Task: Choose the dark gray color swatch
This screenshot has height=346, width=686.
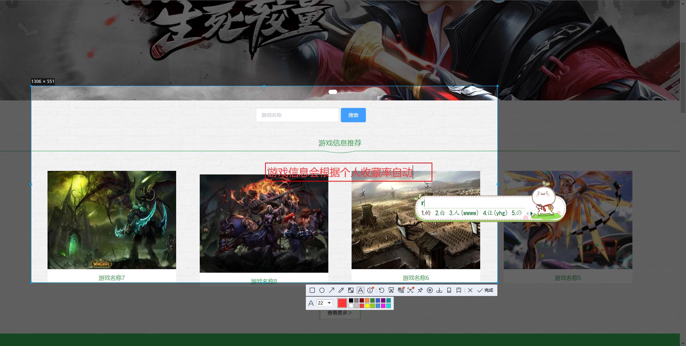Action: click(x=356, y=301)
